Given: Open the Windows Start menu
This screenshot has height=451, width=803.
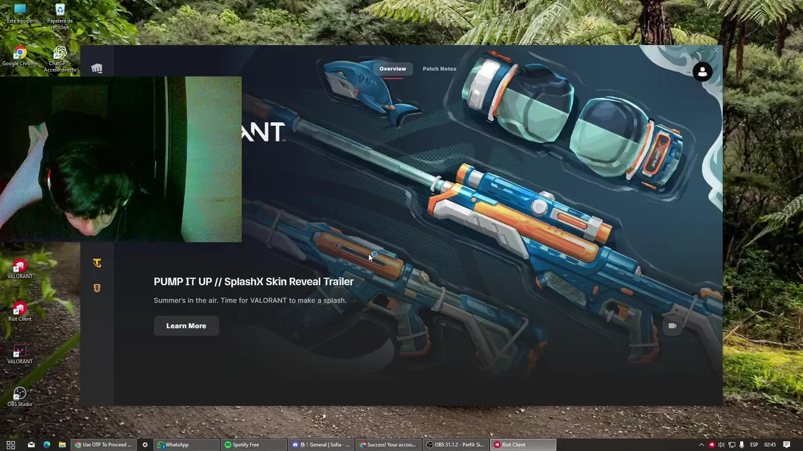Looking at the screenshot, I should tap(11, 445).
